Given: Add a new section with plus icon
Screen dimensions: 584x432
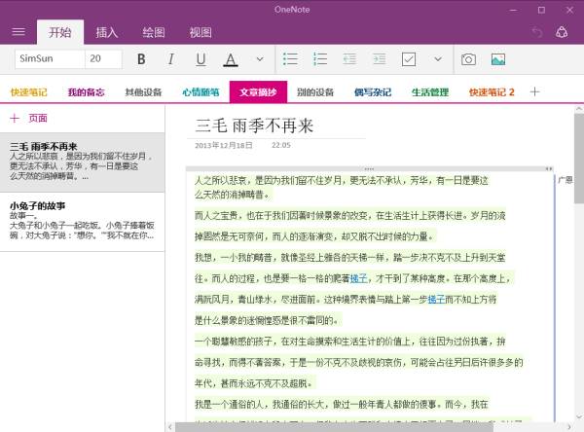Looking at the screenshot, I should (x=534, y=91).
